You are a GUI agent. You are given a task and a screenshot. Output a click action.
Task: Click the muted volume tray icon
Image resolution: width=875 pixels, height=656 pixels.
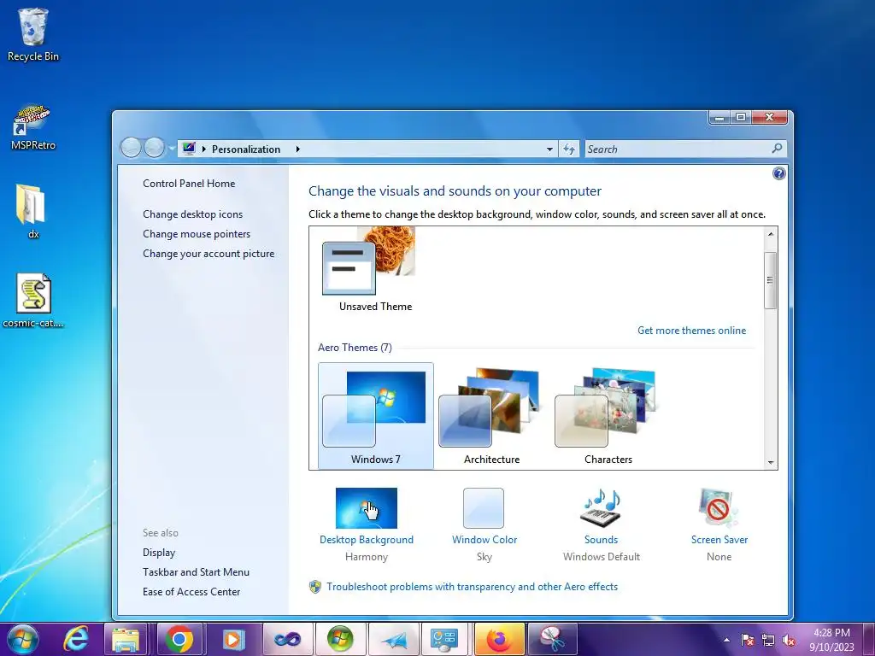tap(789, 640)
